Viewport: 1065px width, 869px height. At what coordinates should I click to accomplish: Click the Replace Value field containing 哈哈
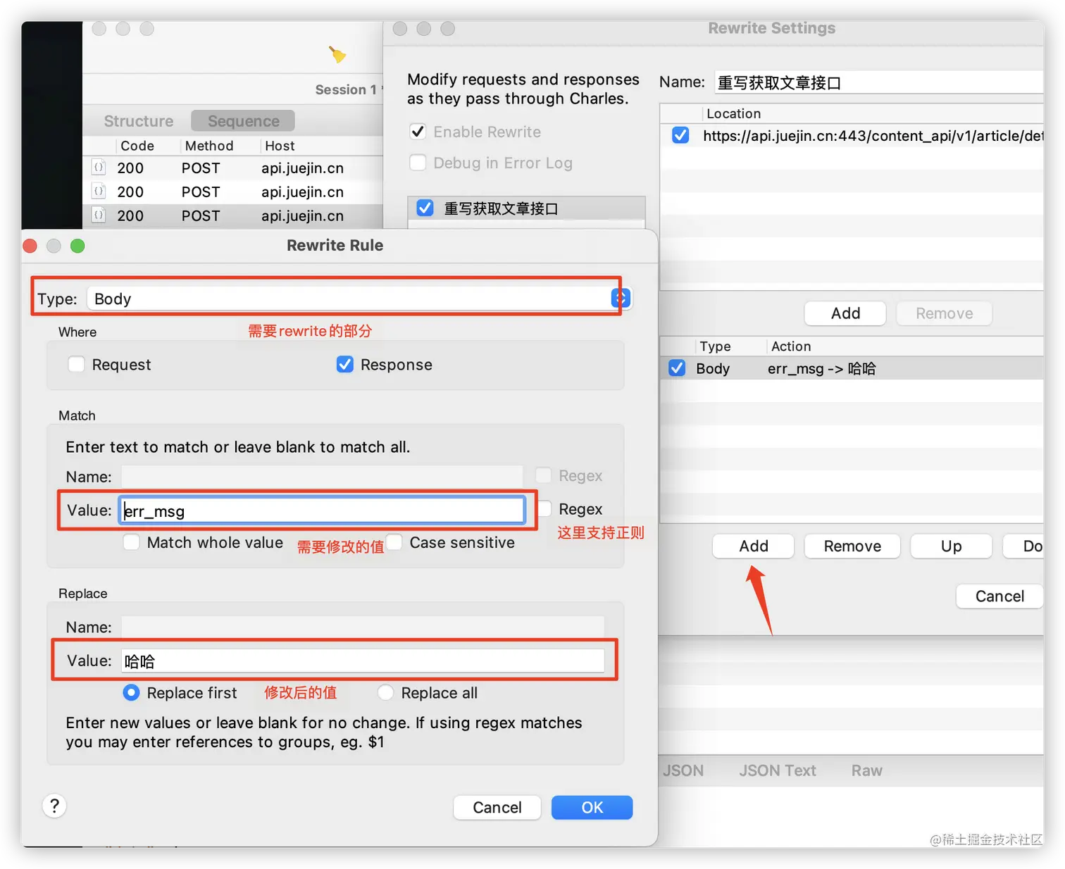363,661
